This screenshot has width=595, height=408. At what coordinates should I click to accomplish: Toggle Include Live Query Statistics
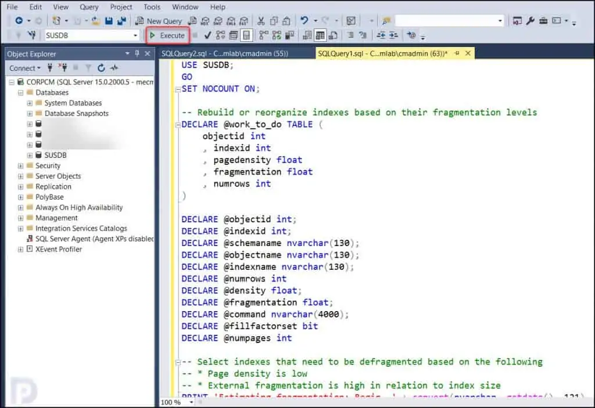277,35
